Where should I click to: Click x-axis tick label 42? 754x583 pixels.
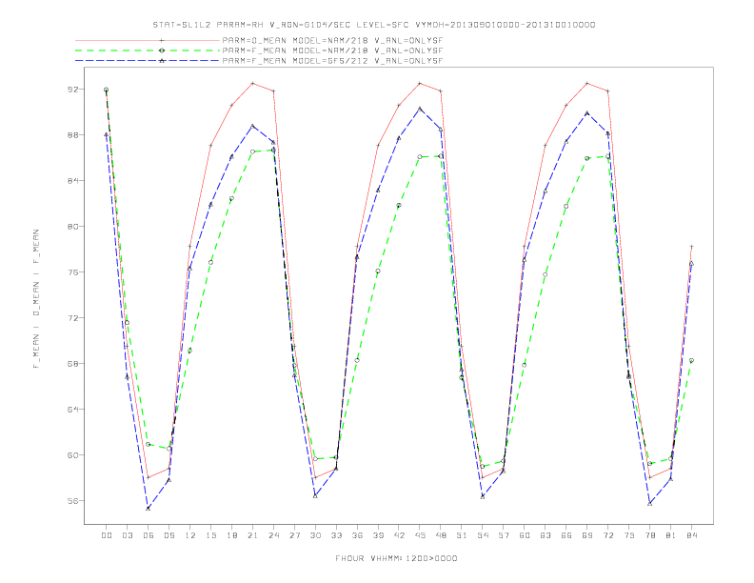pyautogui.click(x=399, y=535)
